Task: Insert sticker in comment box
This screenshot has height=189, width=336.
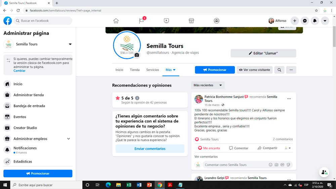Action: pyautogui.click(x=288, y=164)
